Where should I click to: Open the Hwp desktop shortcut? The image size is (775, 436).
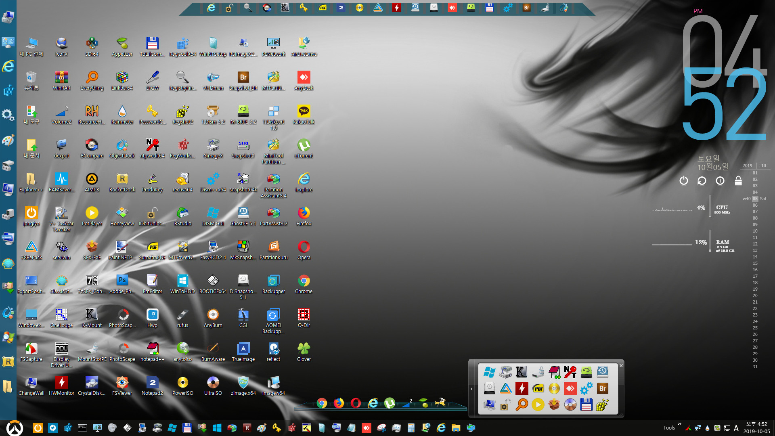click(152, 318)
